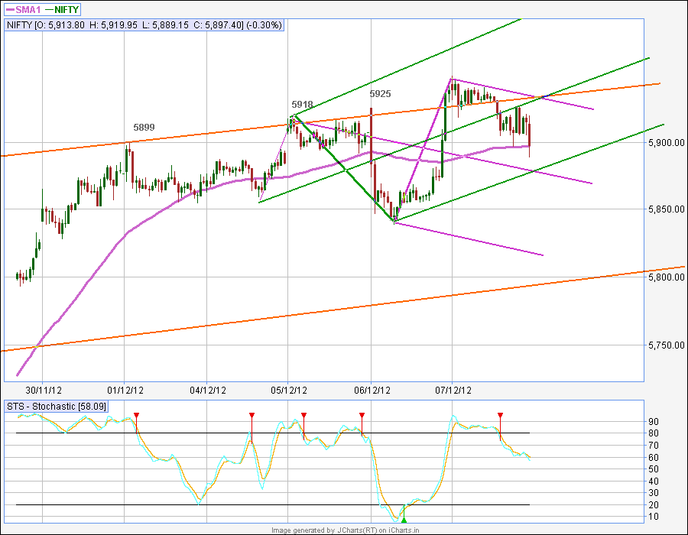Click the rightmost red arrow marker in the Stochastic panel
This screenshot has width=688, height=535.
point(501,415)
